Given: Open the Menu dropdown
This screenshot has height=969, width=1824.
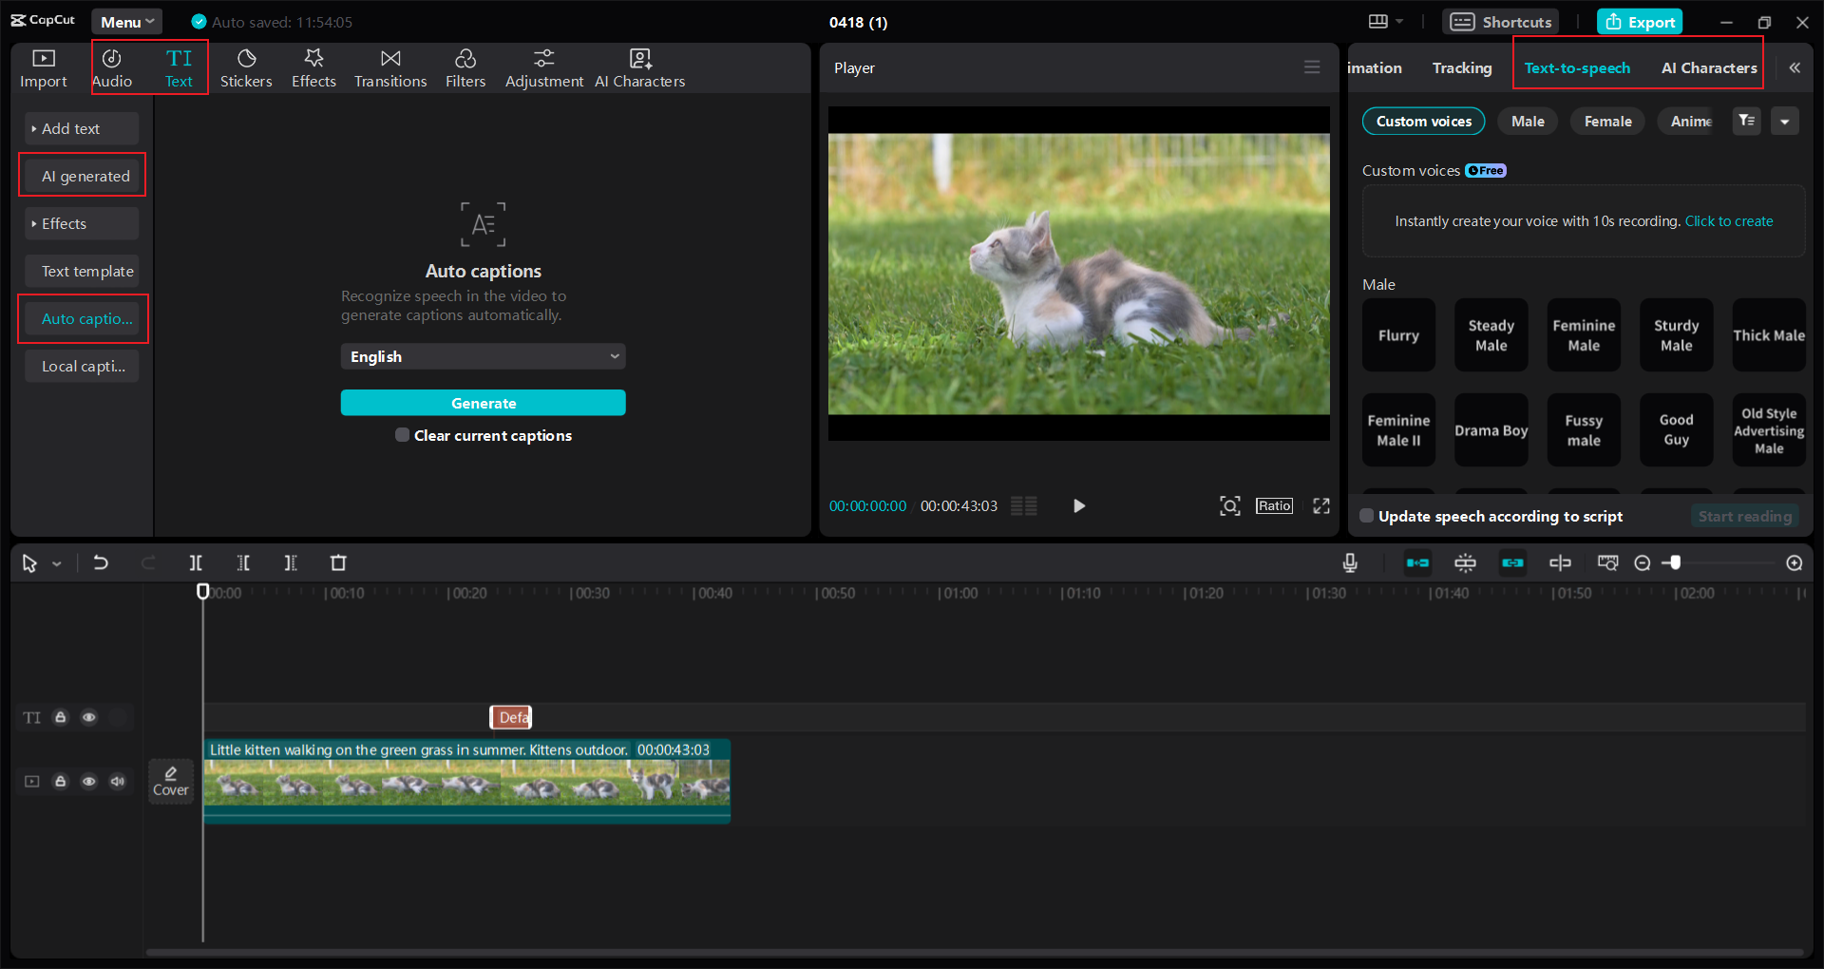Looking at the screenshot, I should 127,22.
